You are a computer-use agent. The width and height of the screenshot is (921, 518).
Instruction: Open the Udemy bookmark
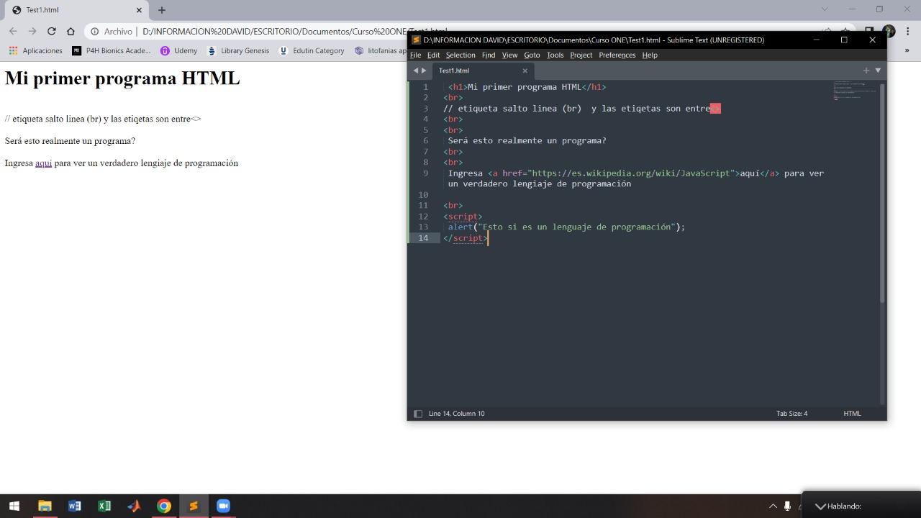pyautogui.click(x=178, y=50)
